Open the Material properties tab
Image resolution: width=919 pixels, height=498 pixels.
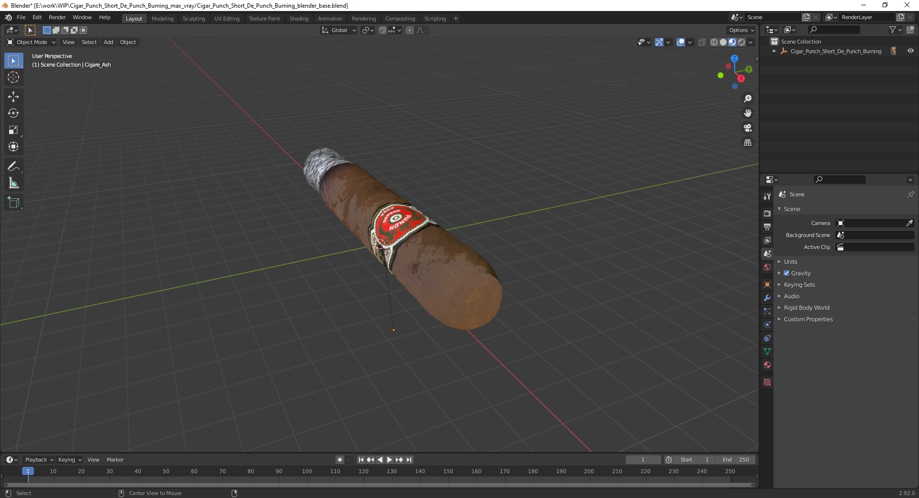coord(767,365)
